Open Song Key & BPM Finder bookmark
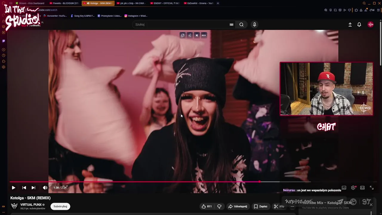 click(83, 16)
